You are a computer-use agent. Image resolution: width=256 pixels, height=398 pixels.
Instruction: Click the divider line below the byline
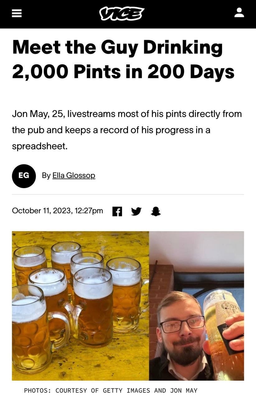[128, 195]
